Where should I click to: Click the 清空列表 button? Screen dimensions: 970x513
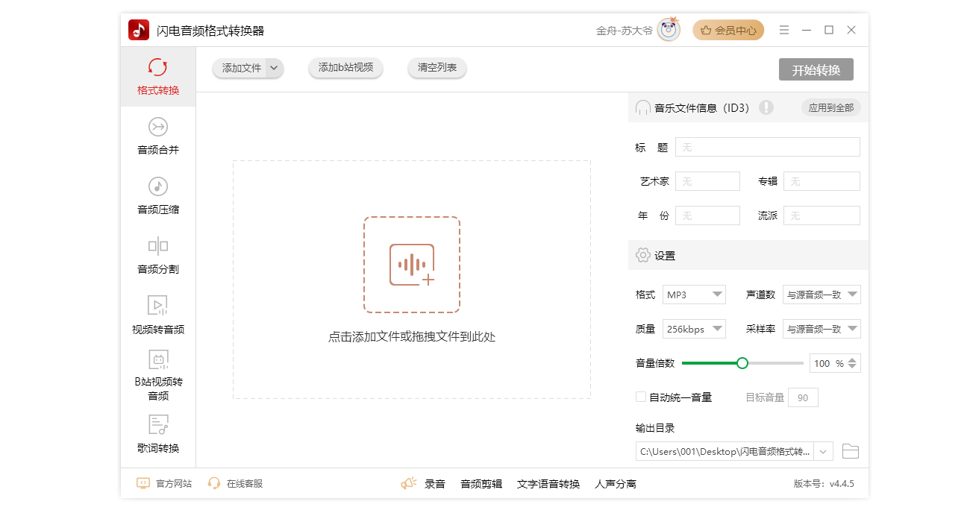point(437,68)
